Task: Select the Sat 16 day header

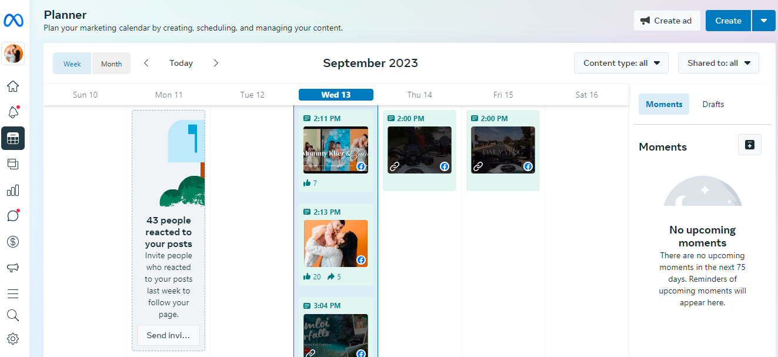Action: coord(587,95)
